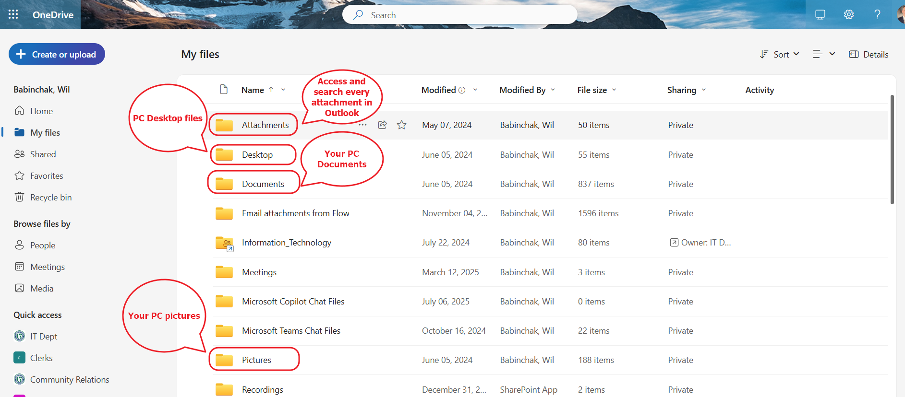Open the Documents folder name link
Viewport: 905px width, 397px height.
click(x=263, y=184)
